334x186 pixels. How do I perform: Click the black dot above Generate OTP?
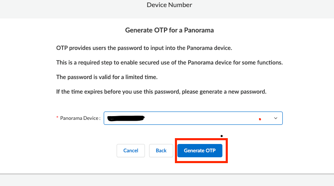(x=222, y=136)
